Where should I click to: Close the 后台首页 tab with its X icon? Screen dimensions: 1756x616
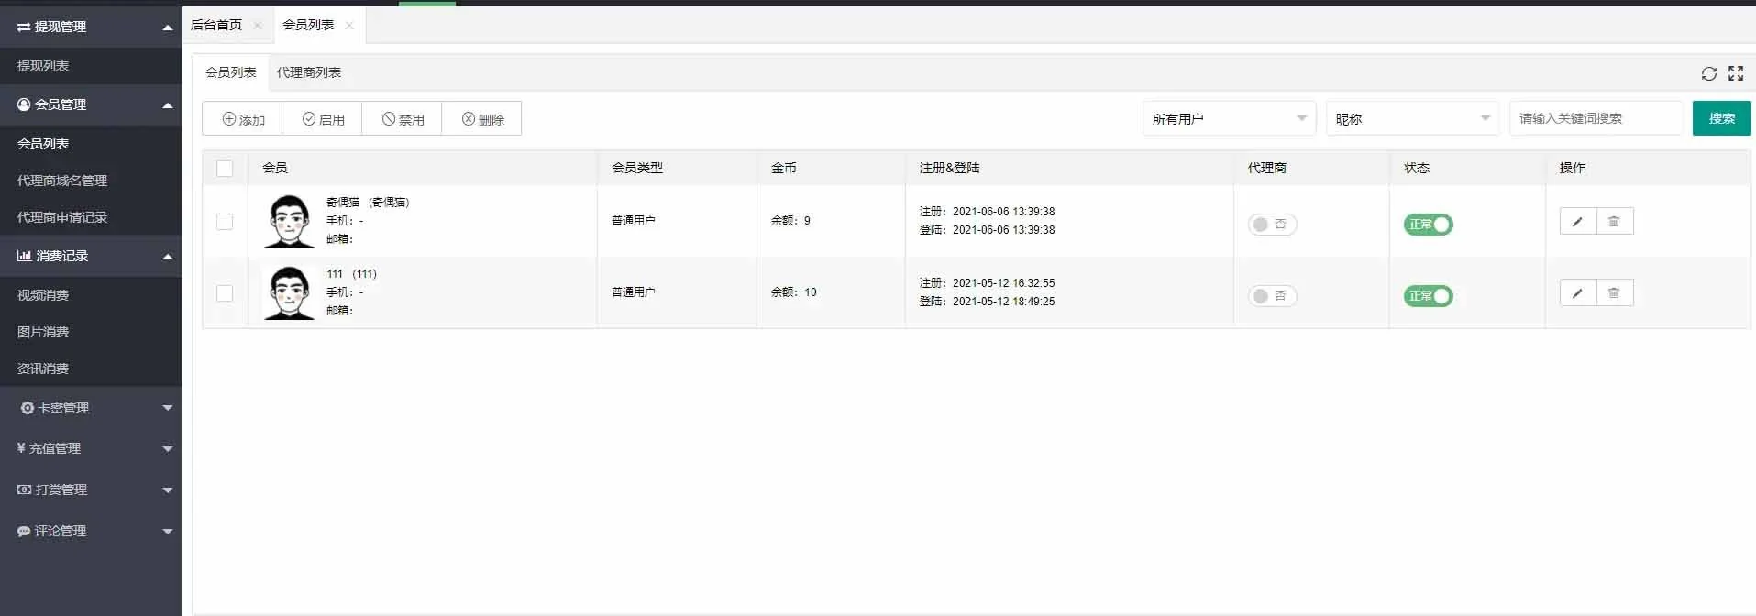point(258,26)
